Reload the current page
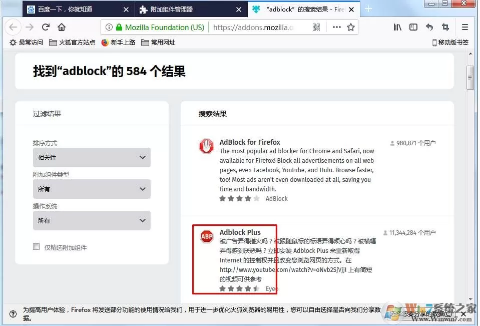This screenshot has height=326, width=480. coord(46,27)
